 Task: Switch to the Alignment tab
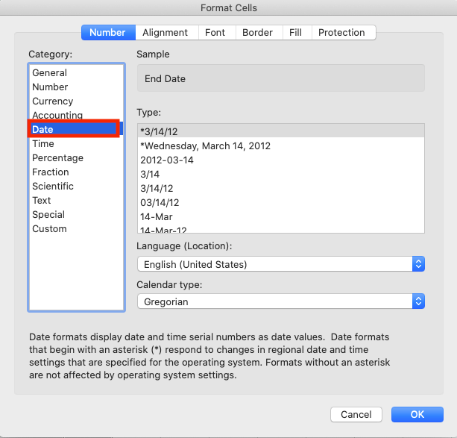pyautogui.click(x=167, y=33)
